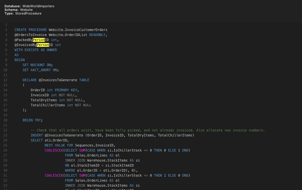This screenshot has width=302, height=190.
Task: Click the WideWorldImporters database name
Action: pos(38,6)
